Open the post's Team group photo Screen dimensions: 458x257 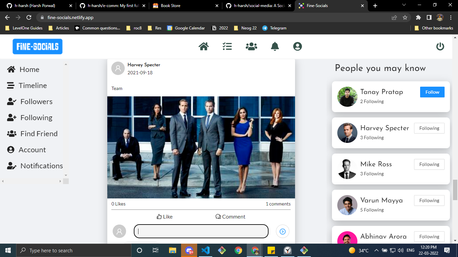pos(201,147)
